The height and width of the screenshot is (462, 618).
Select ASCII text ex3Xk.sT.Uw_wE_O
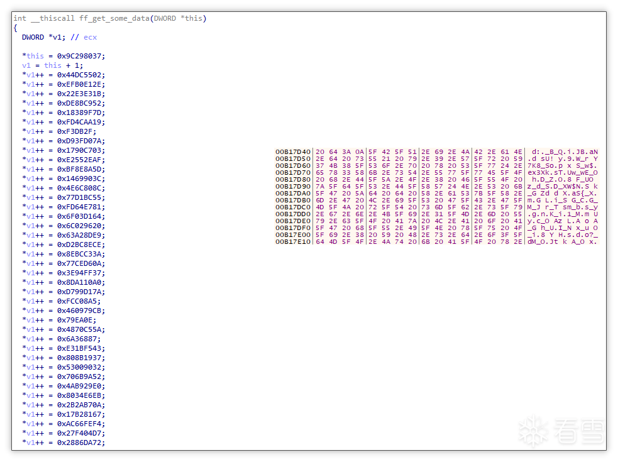tap(563, 173)
